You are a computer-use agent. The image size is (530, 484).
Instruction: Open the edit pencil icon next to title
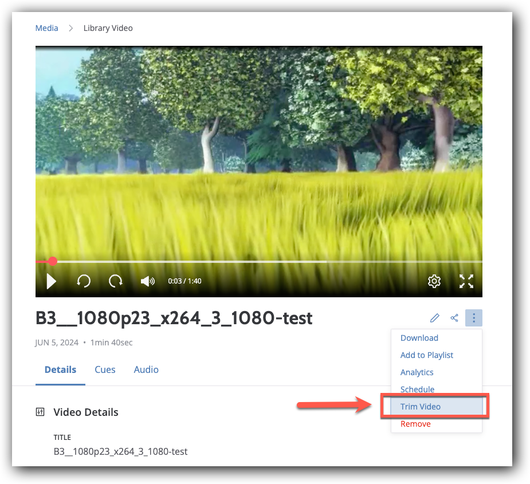point(435,317)
